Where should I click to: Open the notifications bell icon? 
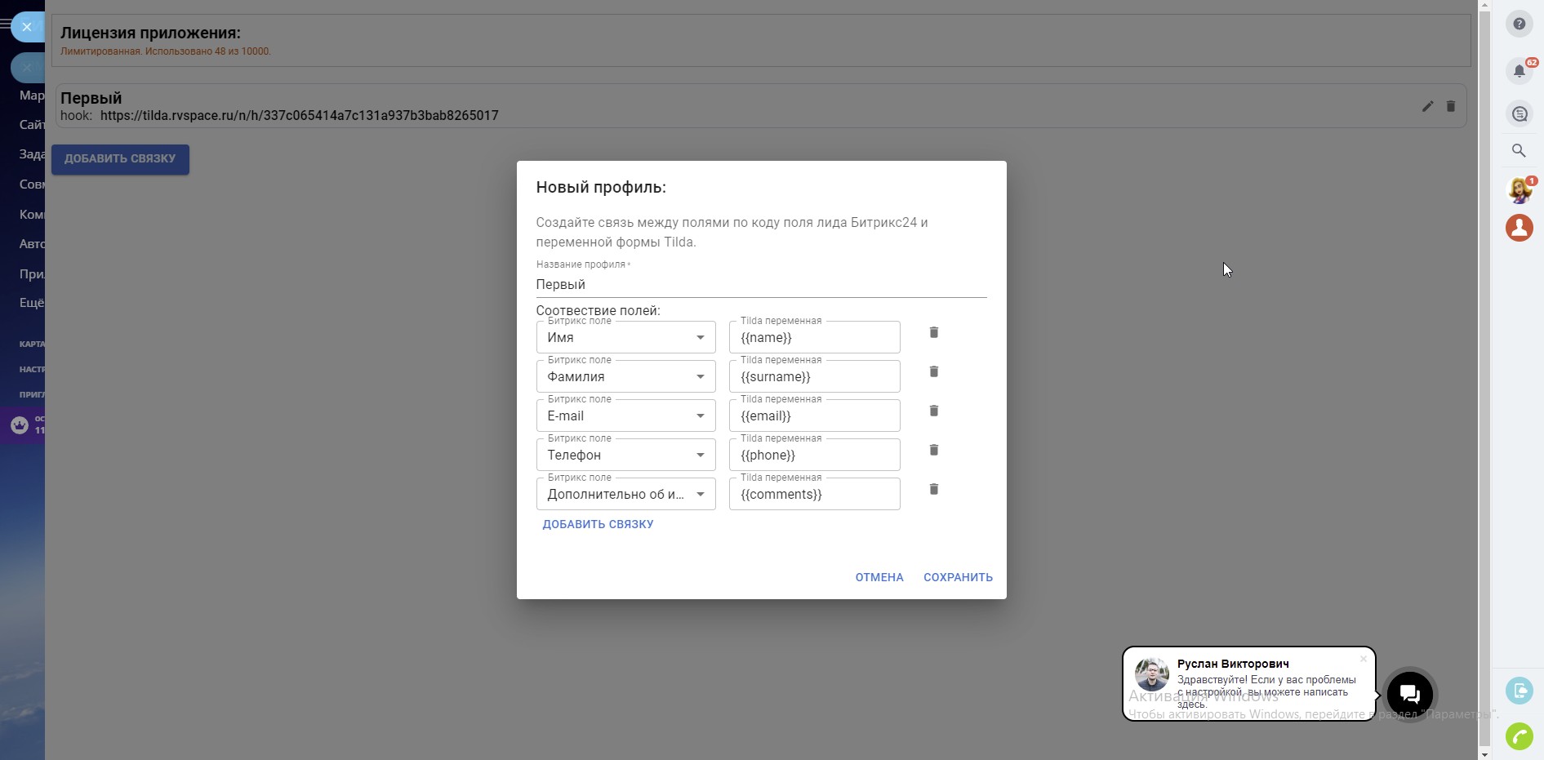tap(1519, 71)
